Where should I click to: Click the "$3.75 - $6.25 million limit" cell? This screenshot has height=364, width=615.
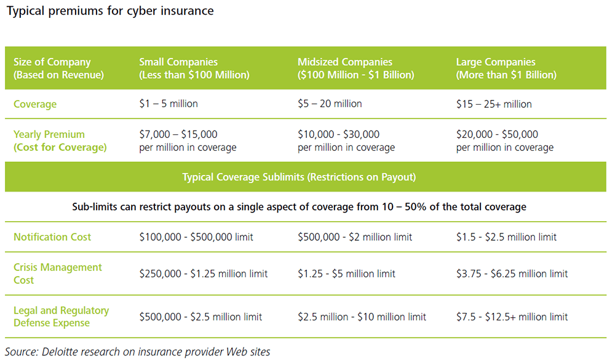512,273
